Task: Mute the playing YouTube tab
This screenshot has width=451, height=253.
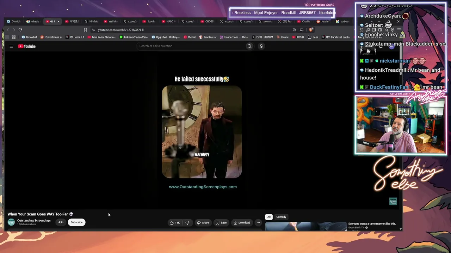Action: (51, 21)
